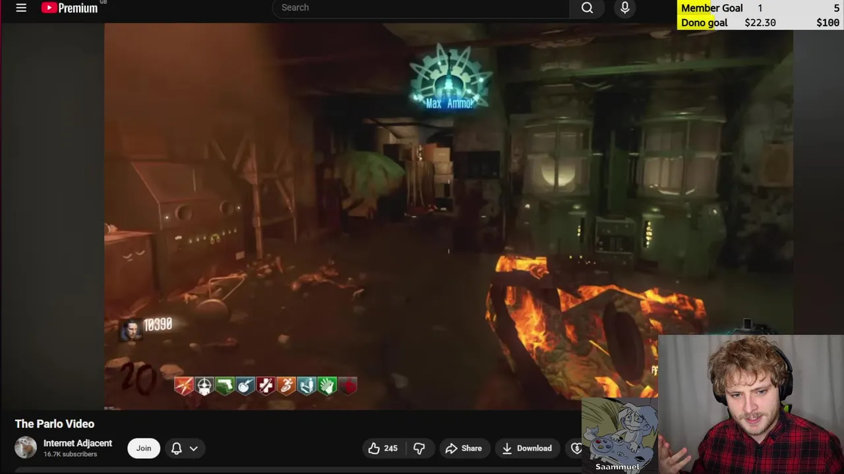The image size is (844, 474).
Task: Click the red cross revive perk icon
Action: (x=266, y=386)
